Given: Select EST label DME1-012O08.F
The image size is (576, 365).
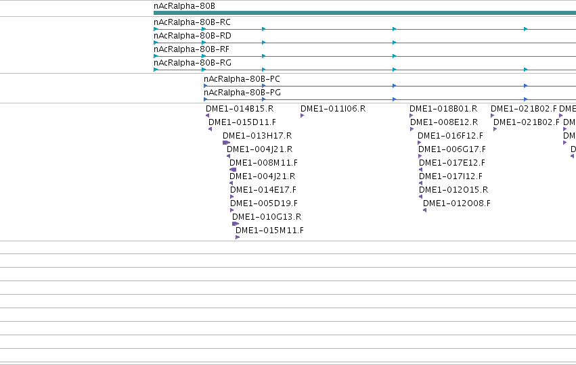Looking at the screenshot, I should tap(457, 203).
